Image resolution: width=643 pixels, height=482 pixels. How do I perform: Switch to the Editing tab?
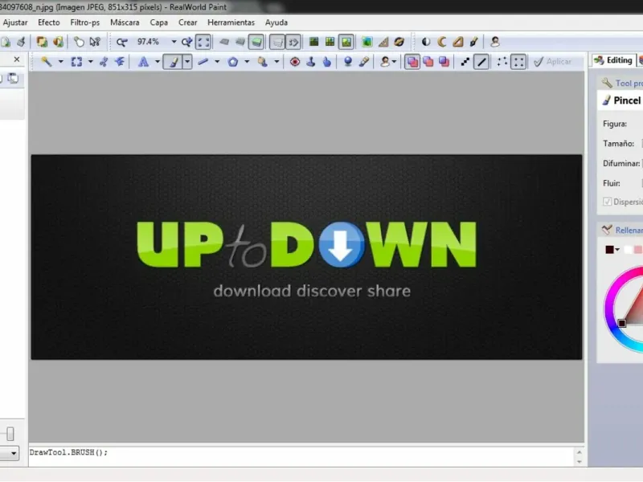click(613, 60)
